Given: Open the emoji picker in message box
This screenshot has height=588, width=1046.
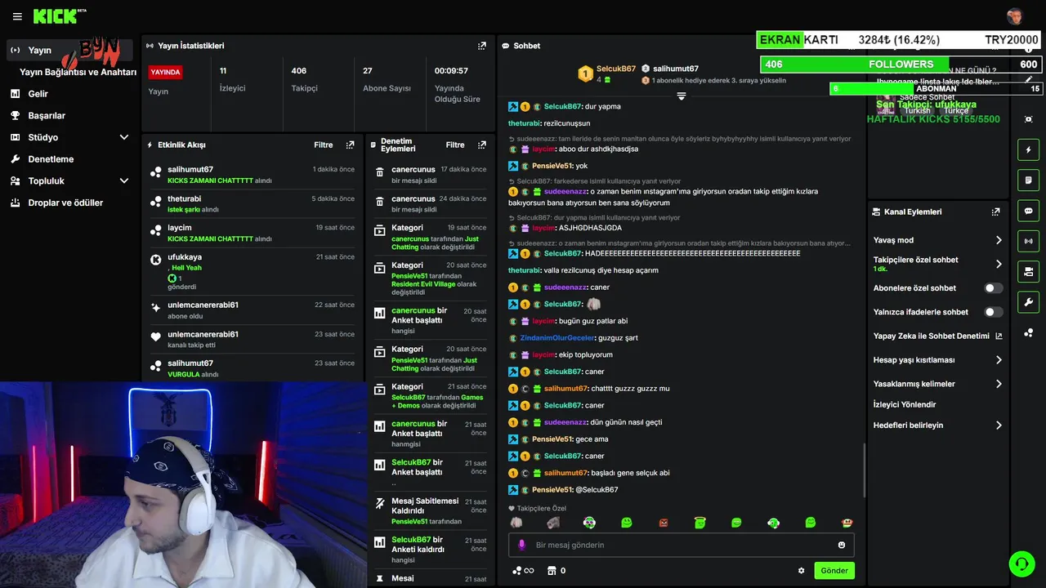Looking at the screenshot, I should [842, 545].
